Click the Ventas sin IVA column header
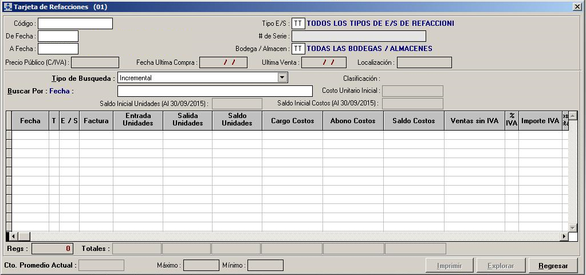The image size is (586, 275). [x=474, y=121]
